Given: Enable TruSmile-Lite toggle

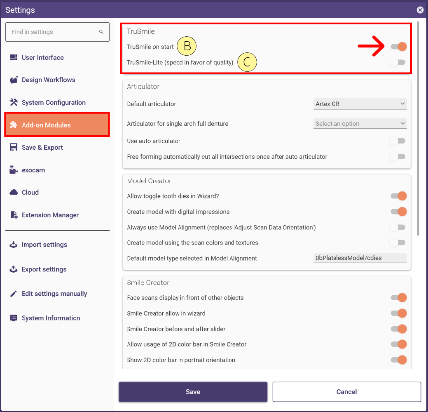Looking at the screenshot, I should pos(398,62).
